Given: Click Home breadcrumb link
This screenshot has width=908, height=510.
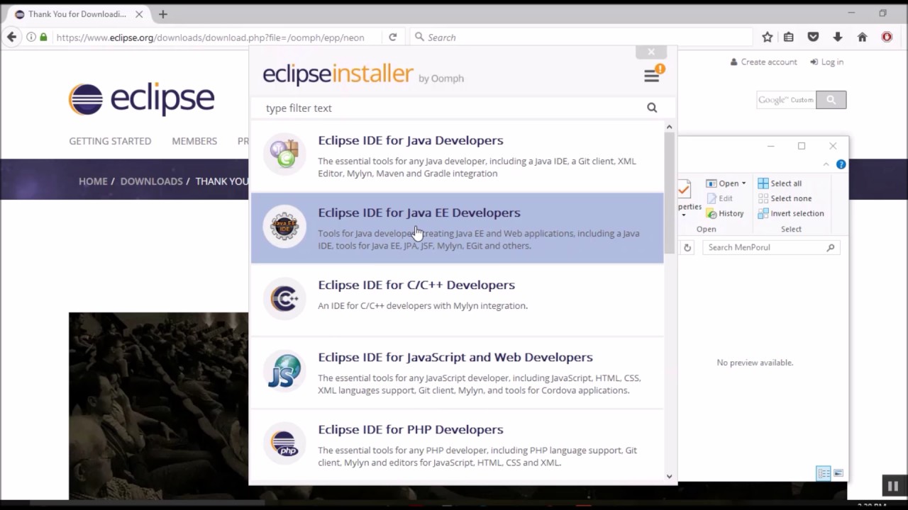Looking at the screenshot, I should (x=93, y=181).
